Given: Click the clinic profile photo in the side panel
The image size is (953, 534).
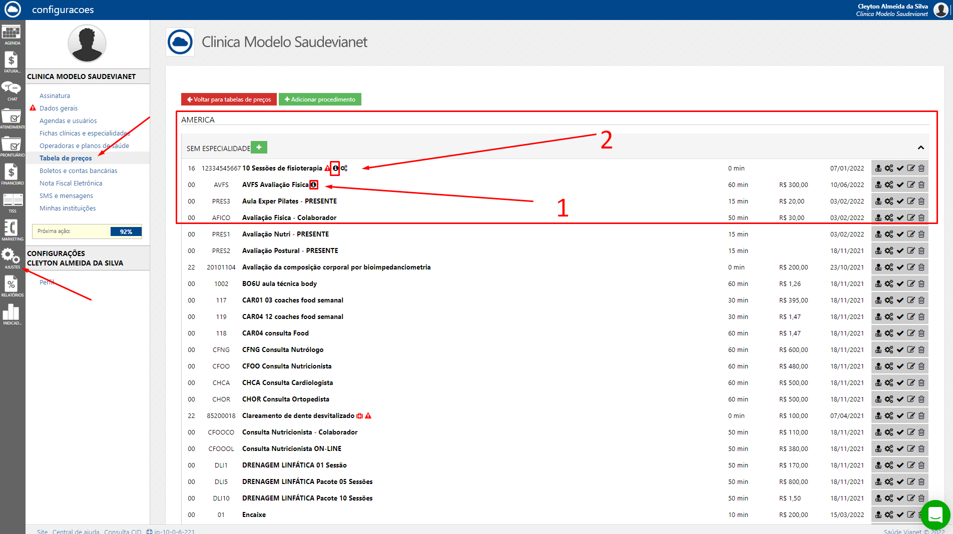Looking at the screenshot, I should [87, 43].
